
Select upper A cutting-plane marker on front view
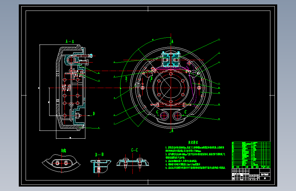(172, 41)
